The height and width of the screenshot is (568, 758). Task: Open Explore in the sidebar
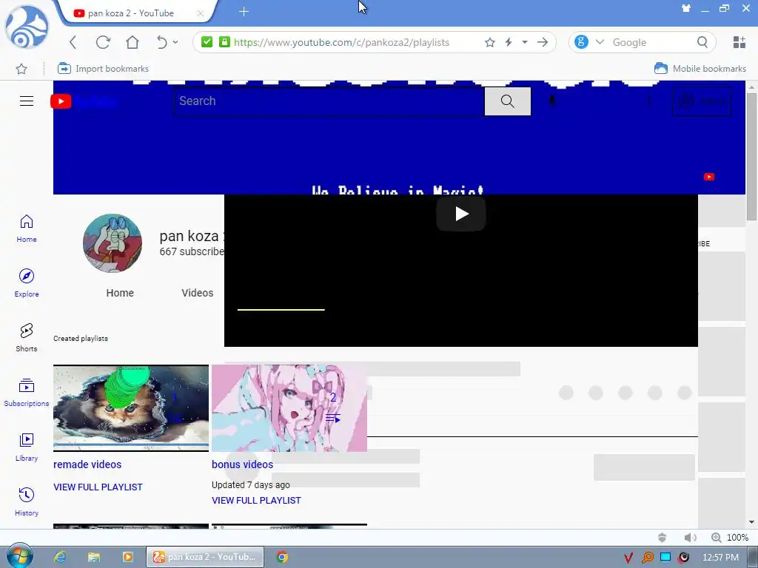[27, 283]
